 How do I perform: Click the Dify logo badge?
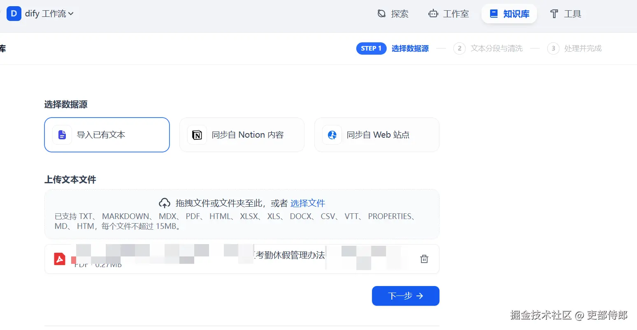click(x=14, y=13)
